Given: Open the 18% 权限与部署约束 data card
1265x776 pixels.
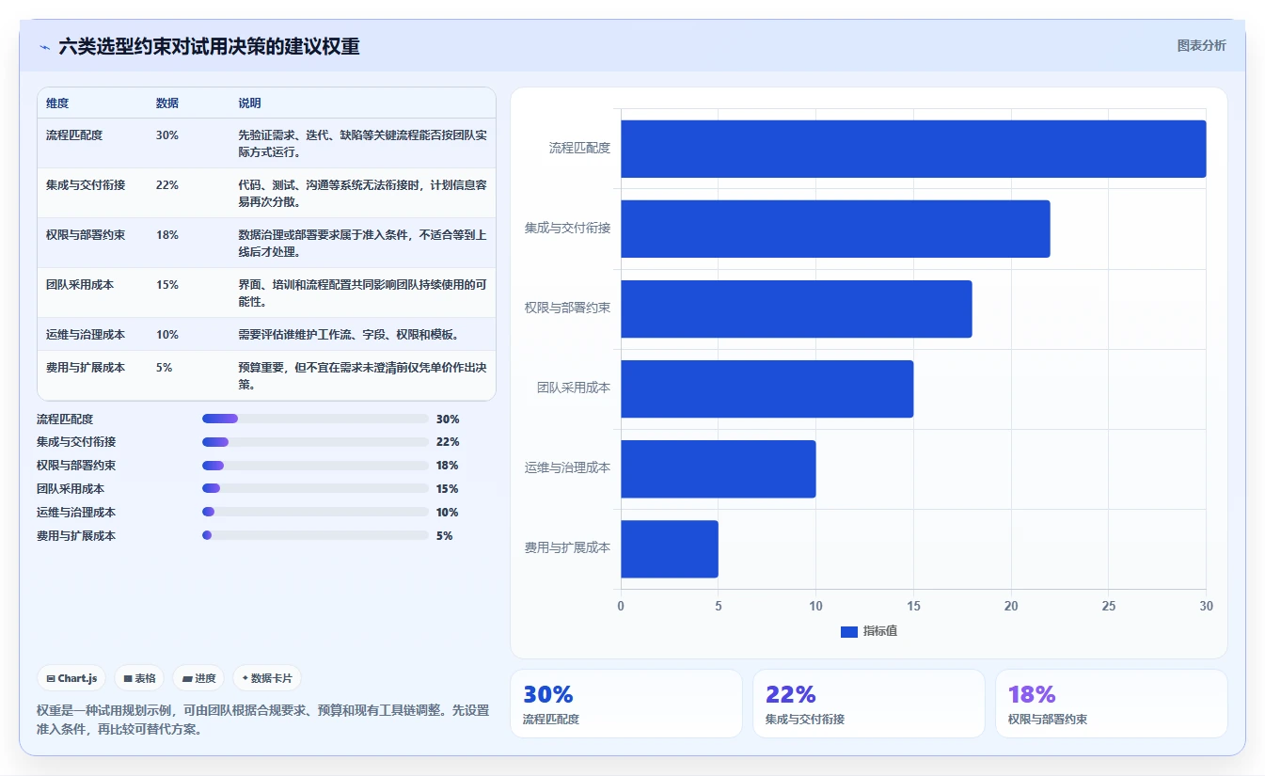Looking at the screenshot, I should click(1112, 704).
